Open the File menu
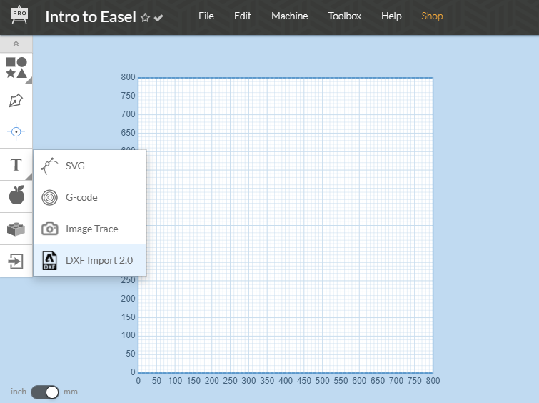Screen dimensions: 539x403 pos(206,16)
